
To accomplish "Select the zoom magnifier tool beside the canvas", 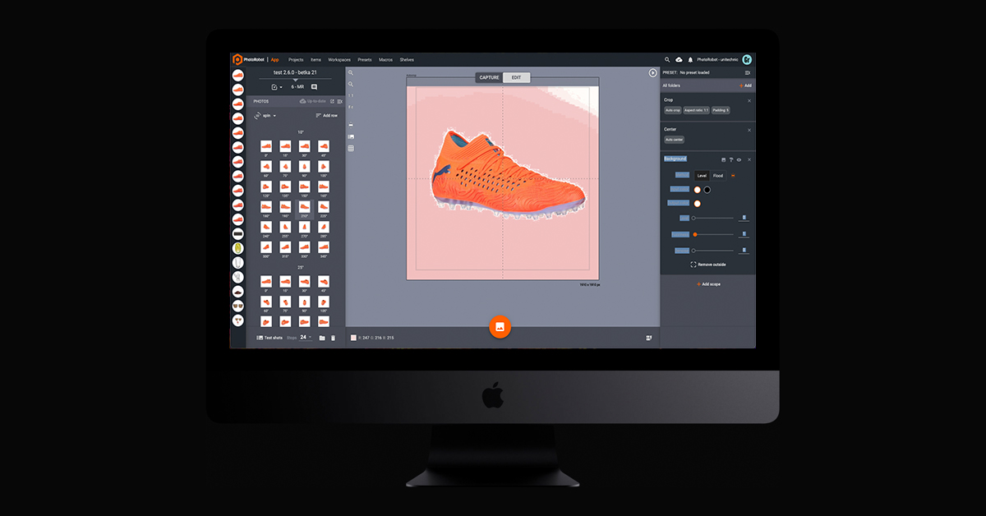I will pos(351,72).
